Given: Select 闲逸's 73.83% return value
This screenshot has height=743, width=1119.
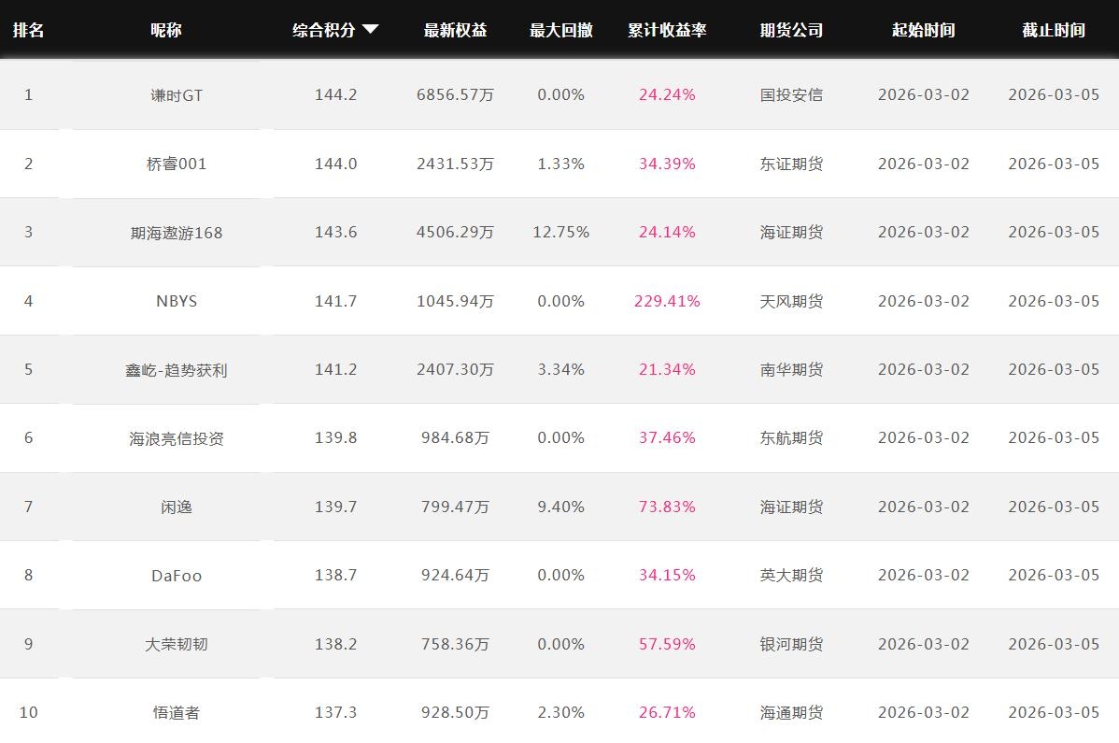Looking at the screenshot, I should [x=667, y=507].
